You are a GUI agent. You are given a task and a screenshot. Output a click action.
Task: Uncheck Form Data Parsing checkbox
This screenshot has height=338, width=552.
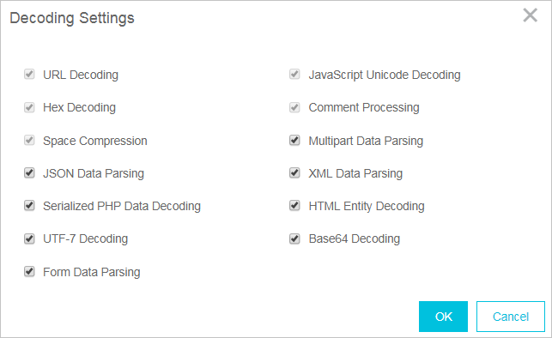click(29, 272)
